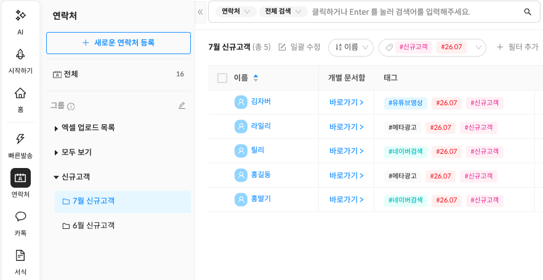Viewport: 543px width, 280px height.
Task: Open 홍딸기's 바로가기 link
Action: (x=346, y=200)
